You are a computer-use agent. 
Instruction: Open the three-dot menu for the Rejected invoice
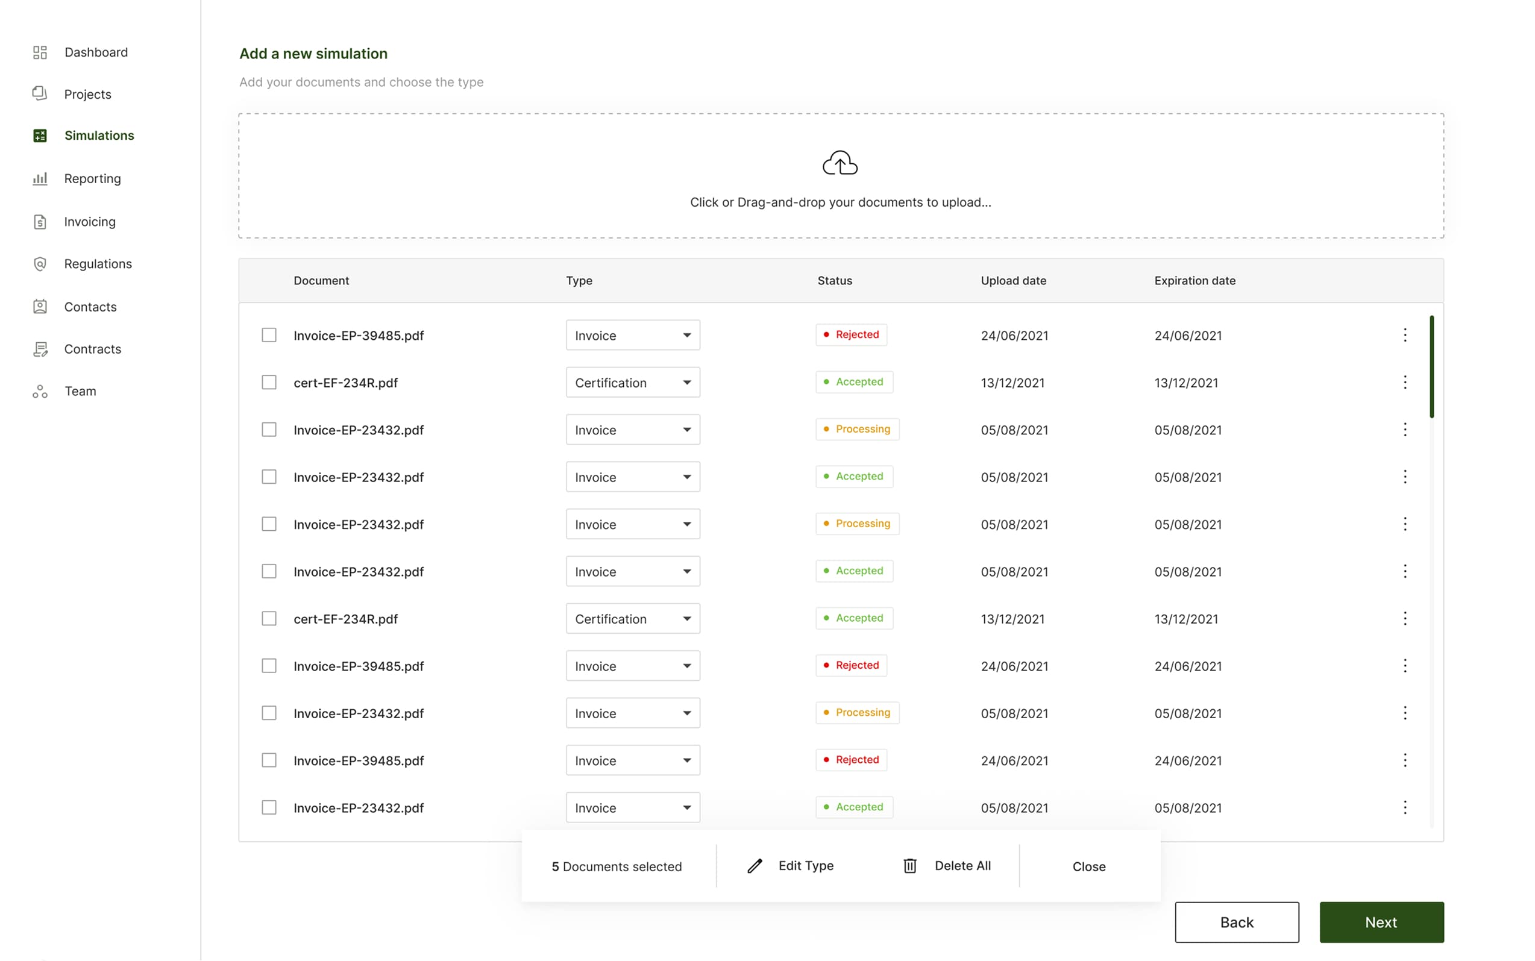pyautogui.click(x=1405, y=335)
